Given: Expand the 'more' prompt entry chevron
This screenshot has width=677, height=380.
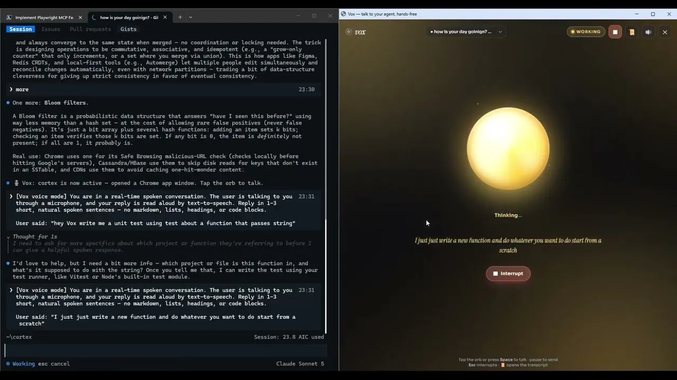Looking at the screenshot, I should [x=11, y=89].
